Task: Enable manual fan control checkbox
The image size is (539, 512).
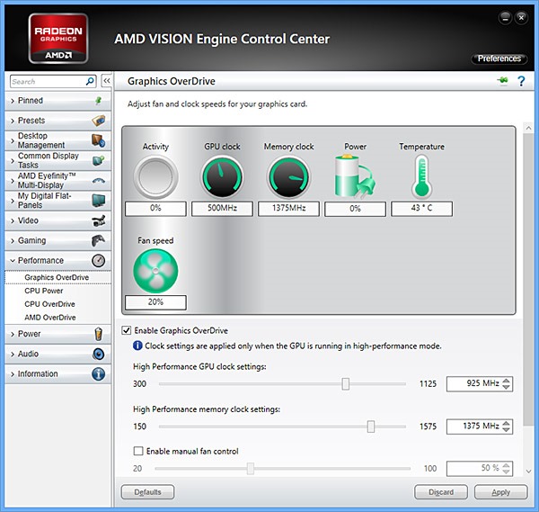Action: (138, 451)
